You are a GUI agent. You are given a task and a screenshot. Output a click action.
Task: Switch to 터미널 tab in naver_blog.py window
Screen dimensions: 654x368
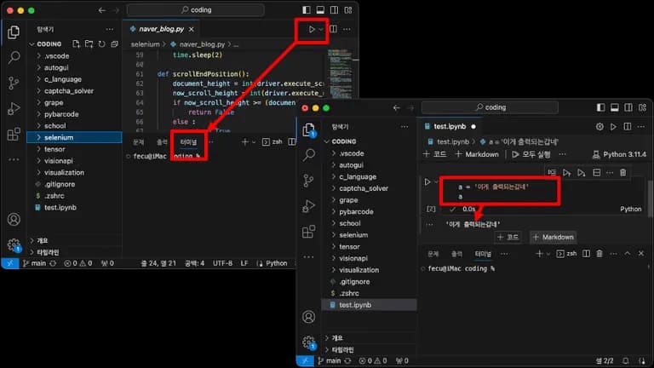click(x=187, y=142)
